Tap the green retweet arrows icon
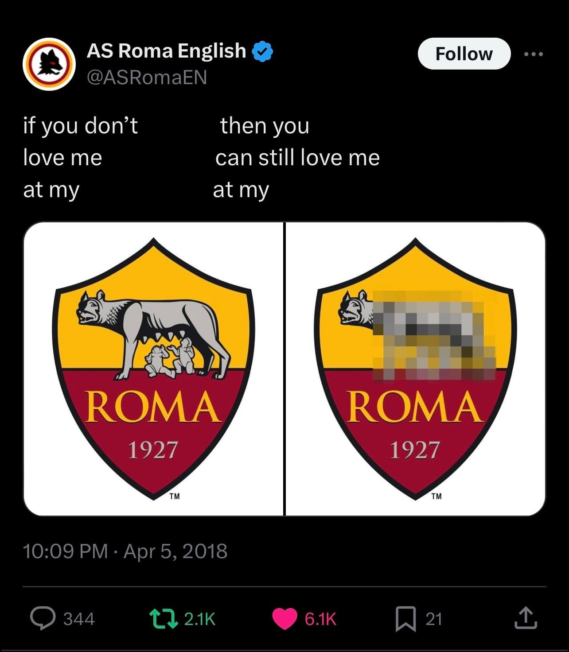 point(161,618)
